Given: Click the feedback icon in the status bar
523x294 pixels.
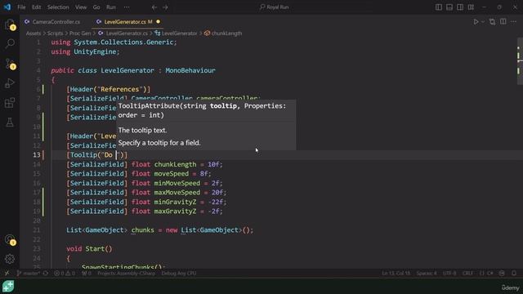Looking at the screenshot, I should (x=502, y=274).
